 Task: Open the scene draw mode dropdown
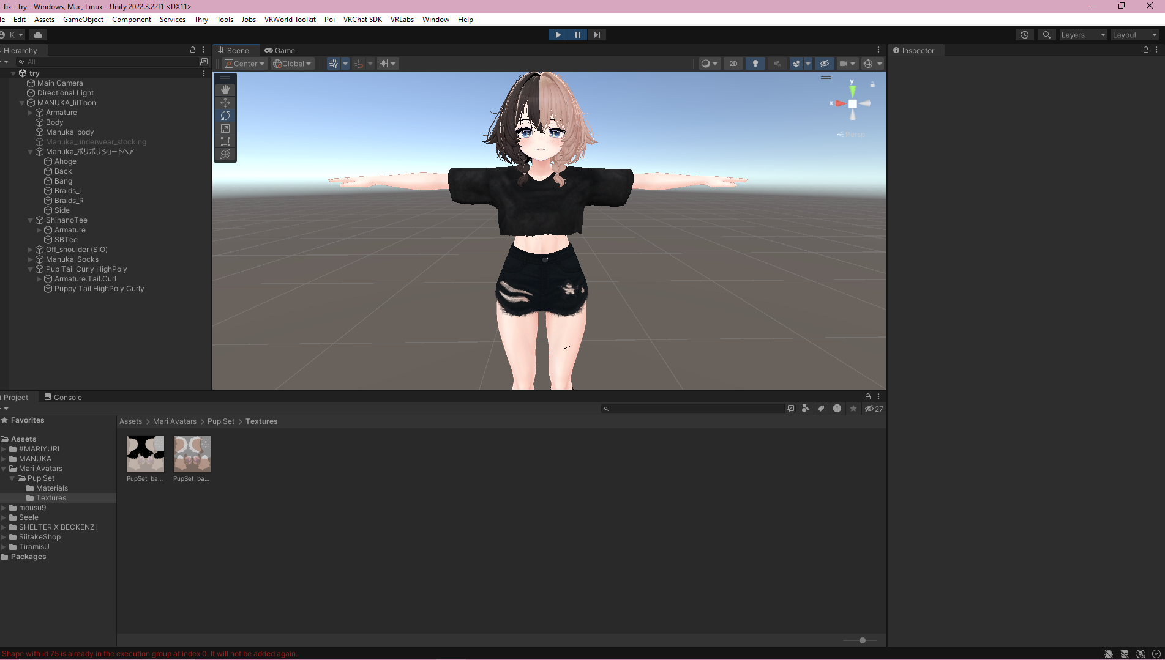pyautogui.click(x=710, y=64)
